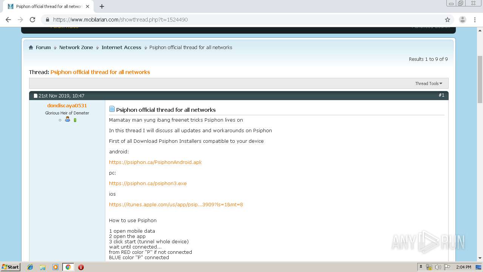The height and width of the screenshot is (272, 483).
Task: Click the red Opera taskbar icon
Action: pos(81,267)
